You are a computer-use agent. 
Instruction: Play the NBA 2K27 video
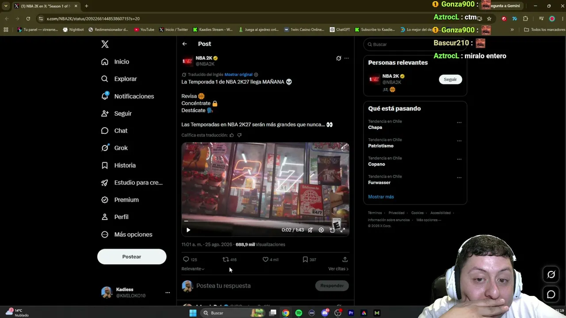pyautogui.click(x=188, y=230)
